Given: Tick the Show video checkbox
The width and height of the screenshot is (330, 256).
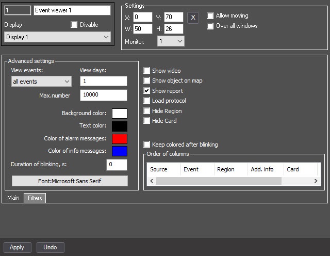Looking at the screenshot, I should tap(147, 71).
